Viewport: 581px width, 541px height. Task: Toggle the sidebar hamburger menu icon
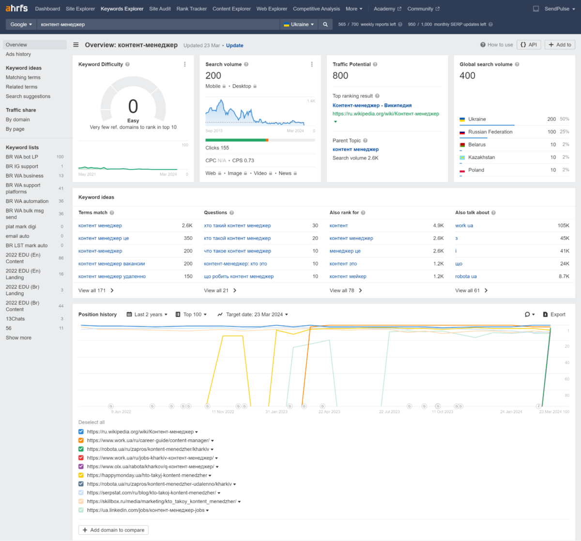pos(76,45)
